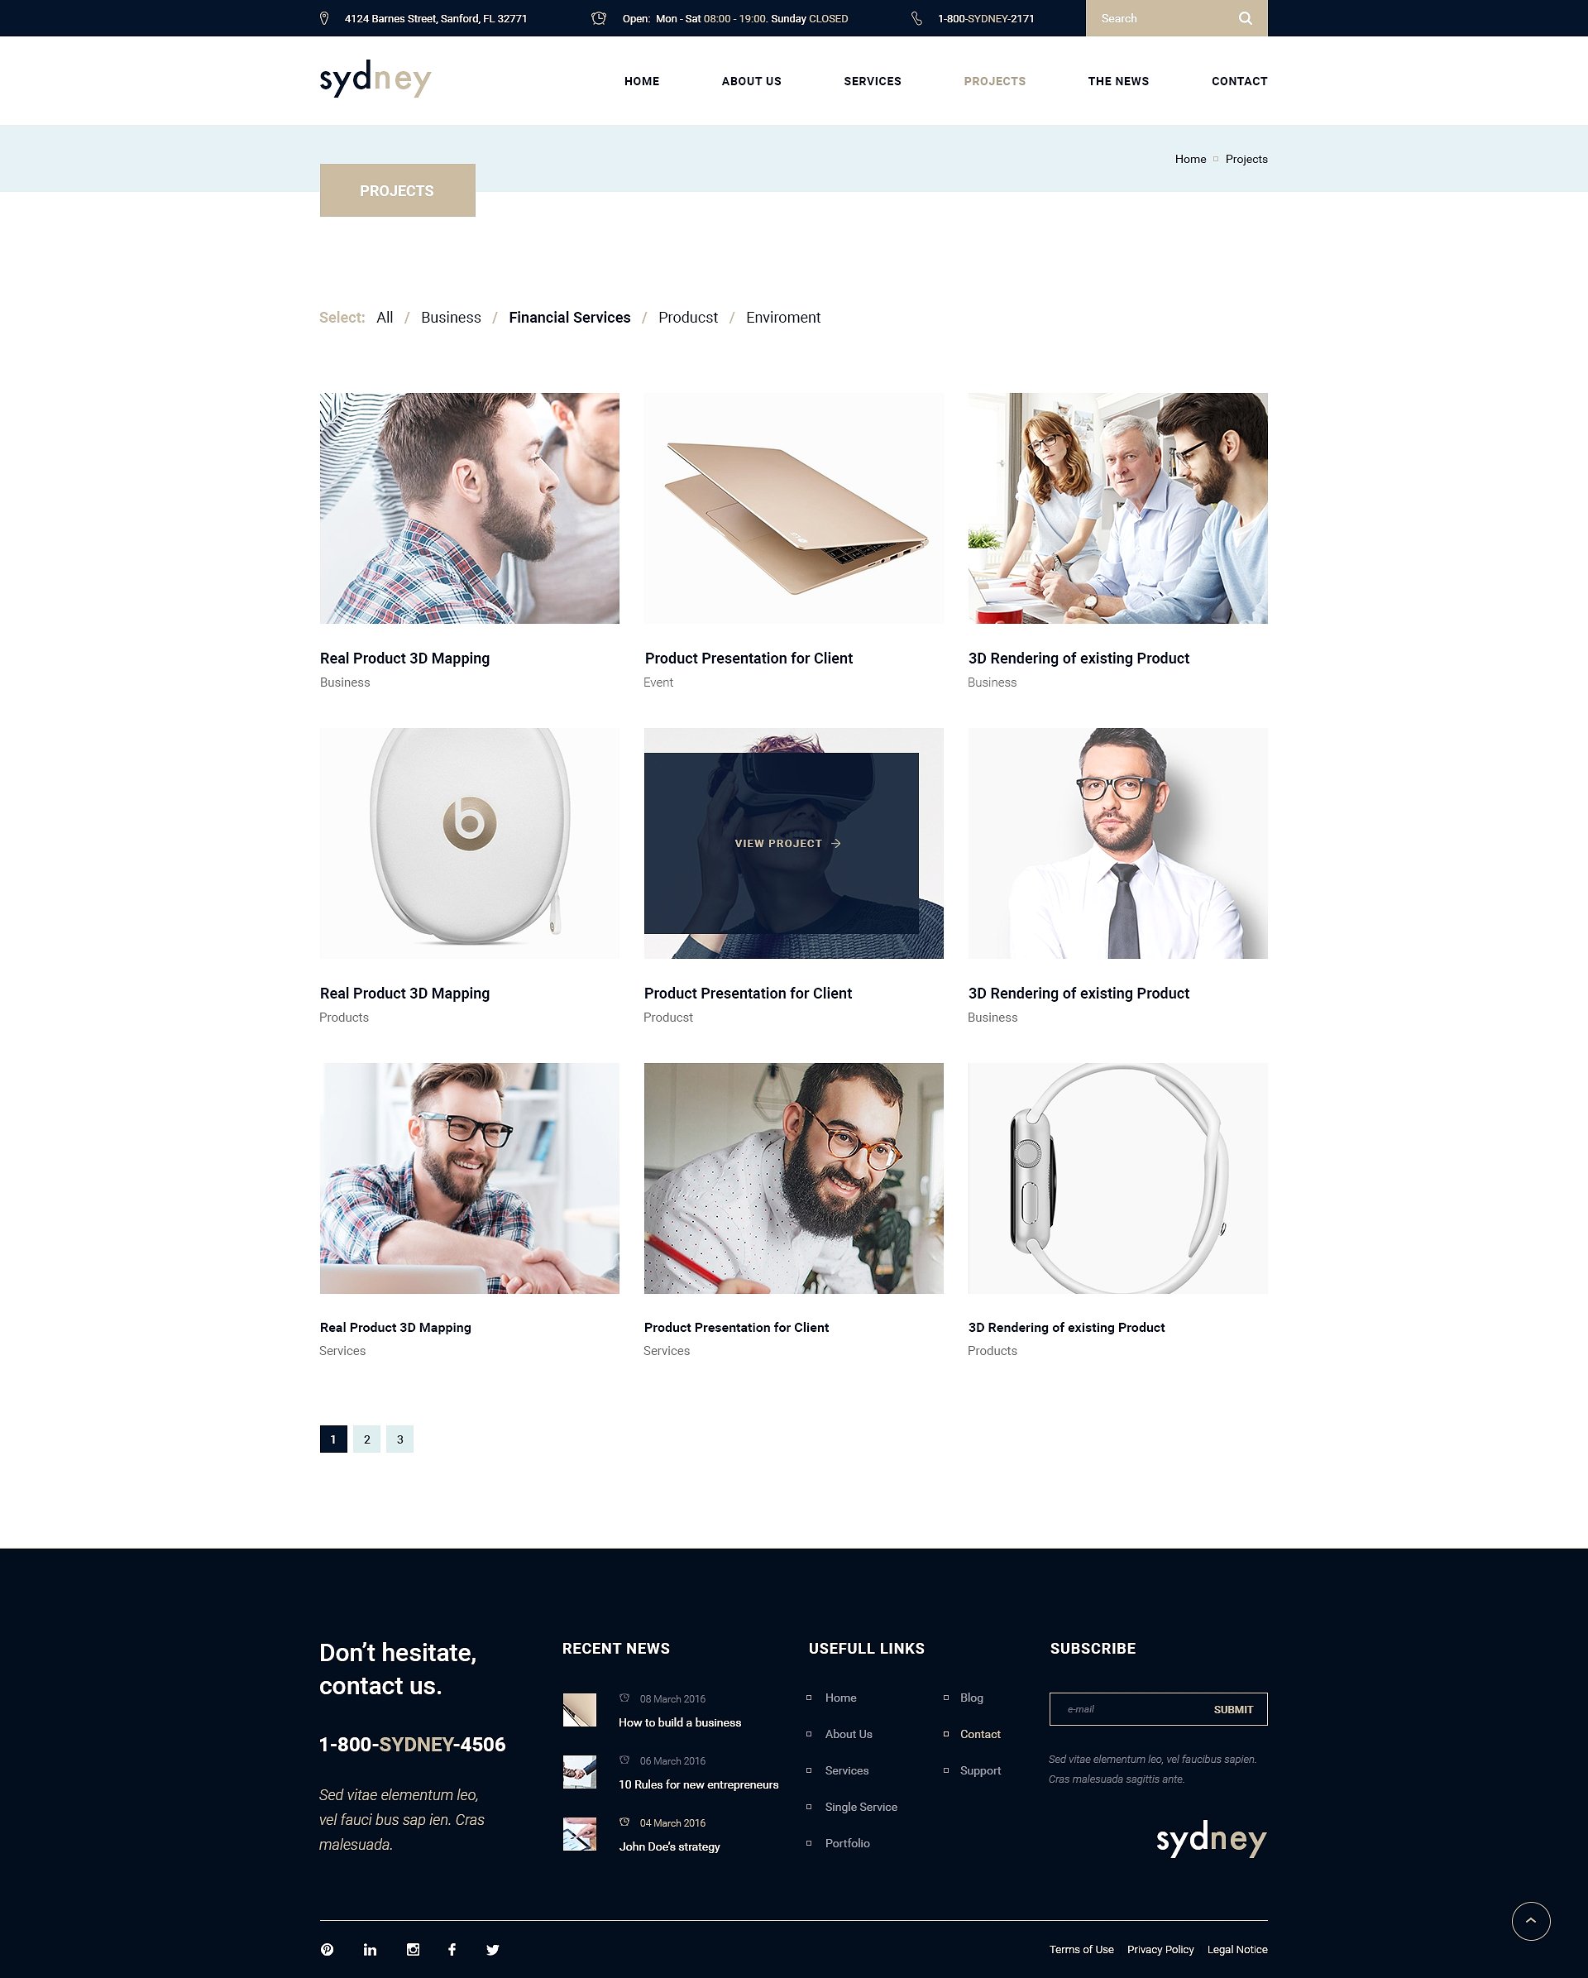Select the Financial Services filter
Screen dimensions: 1588x1978
[571, 318]
